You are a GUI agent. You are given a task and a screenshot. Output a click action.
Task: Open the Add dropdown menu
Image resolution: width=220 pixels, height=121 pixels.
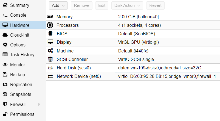[58, 5]
